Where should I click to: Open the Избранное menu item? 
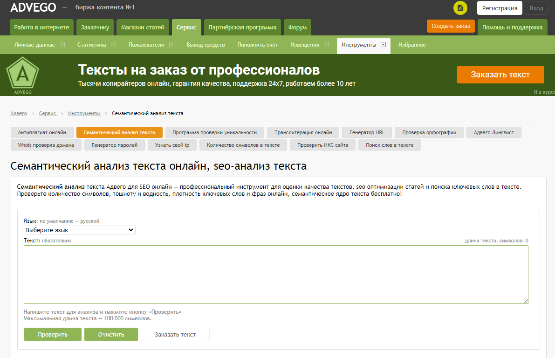point(412,45)
